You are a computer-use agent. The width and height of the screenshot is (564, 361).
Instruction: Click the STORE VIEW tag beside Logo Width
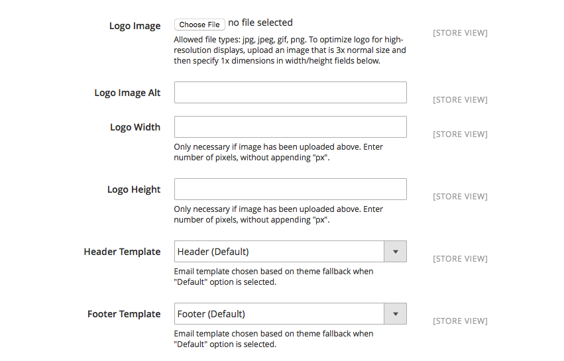click(460, 134)
